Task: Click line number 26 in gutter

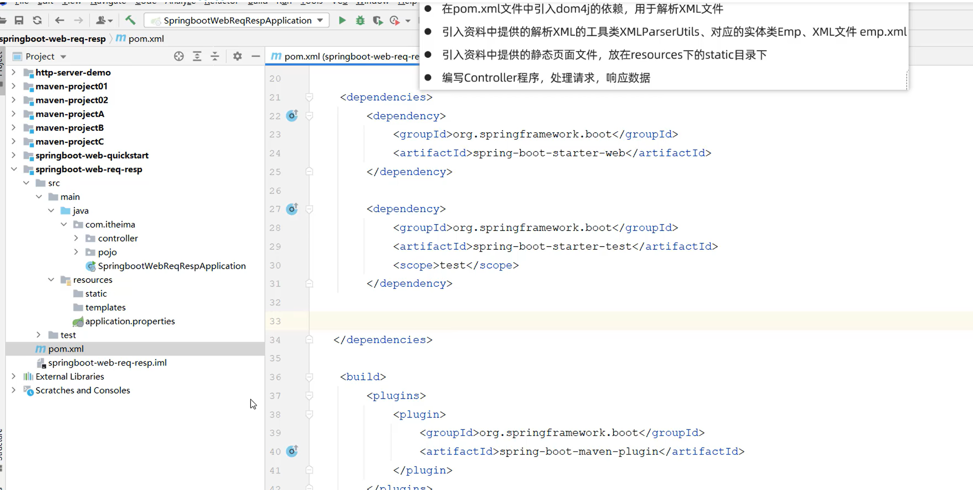Action: [x=275, y=190]
